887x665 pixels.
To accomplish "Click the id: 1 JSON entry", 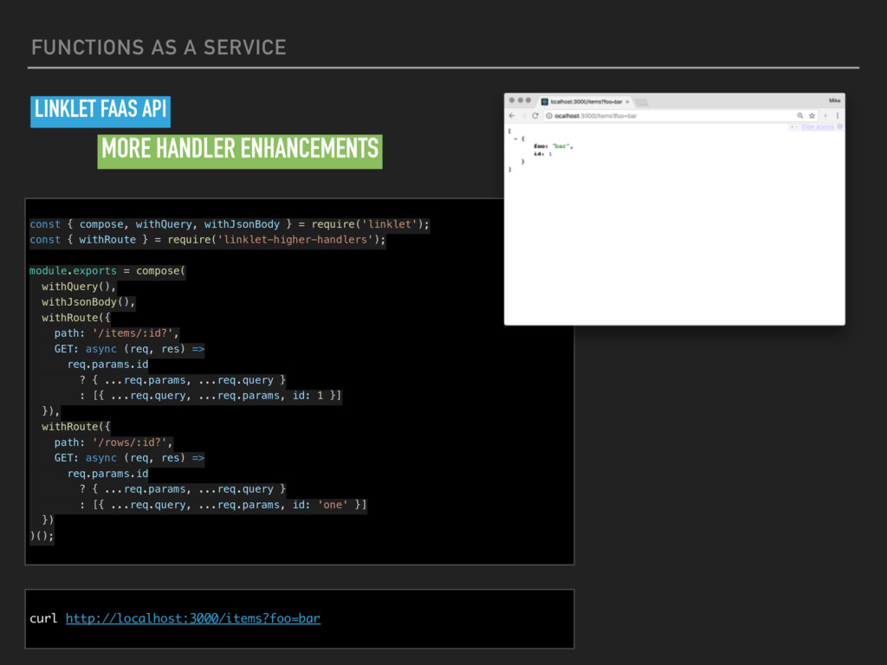I will [x=542, y=154].
